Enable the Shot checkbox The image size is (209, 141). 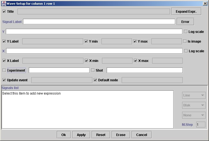point(93,70)
